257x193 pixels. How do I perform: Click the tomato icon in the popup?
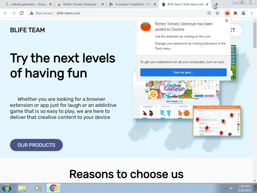coord(146,26)
